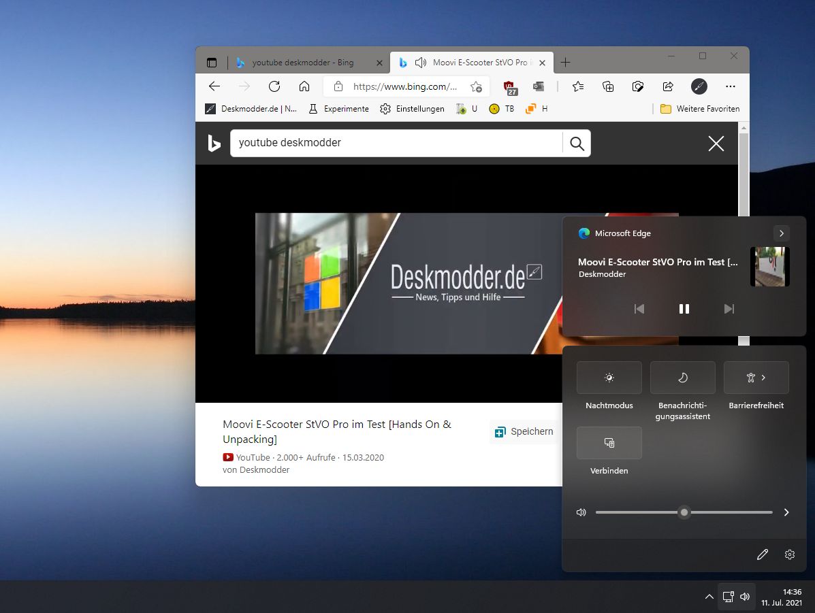815x613 pixels.
Task: Expand Weitere Favoriten folder
Action: [x=700, y=109]
